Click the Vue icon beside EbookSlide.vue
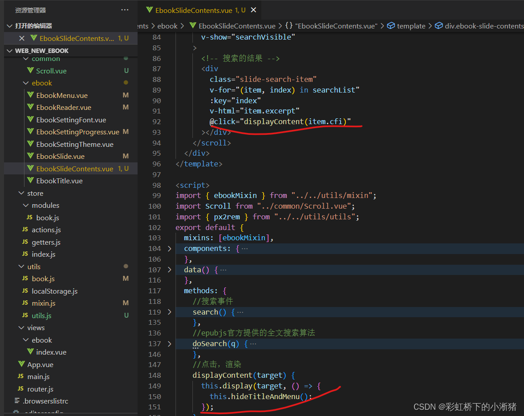Screen dimensions: 524x416 (30, 156)
